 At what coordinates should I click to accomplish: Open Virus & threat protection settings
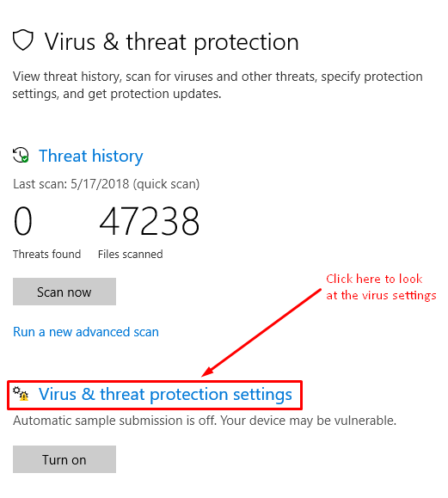[165, 394]
